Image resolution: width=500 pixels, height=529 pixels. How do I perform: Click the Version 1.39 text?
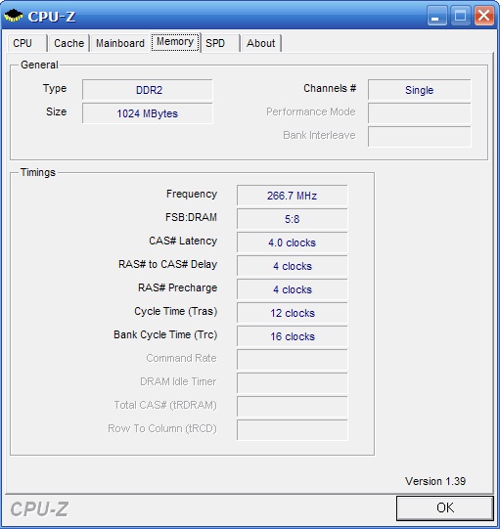click(435, 481)
